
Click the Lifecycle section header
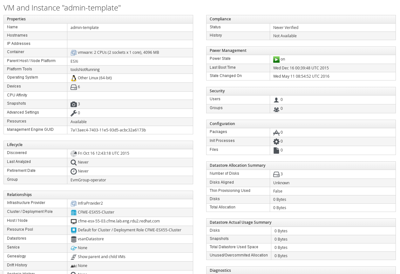[98, 145]
